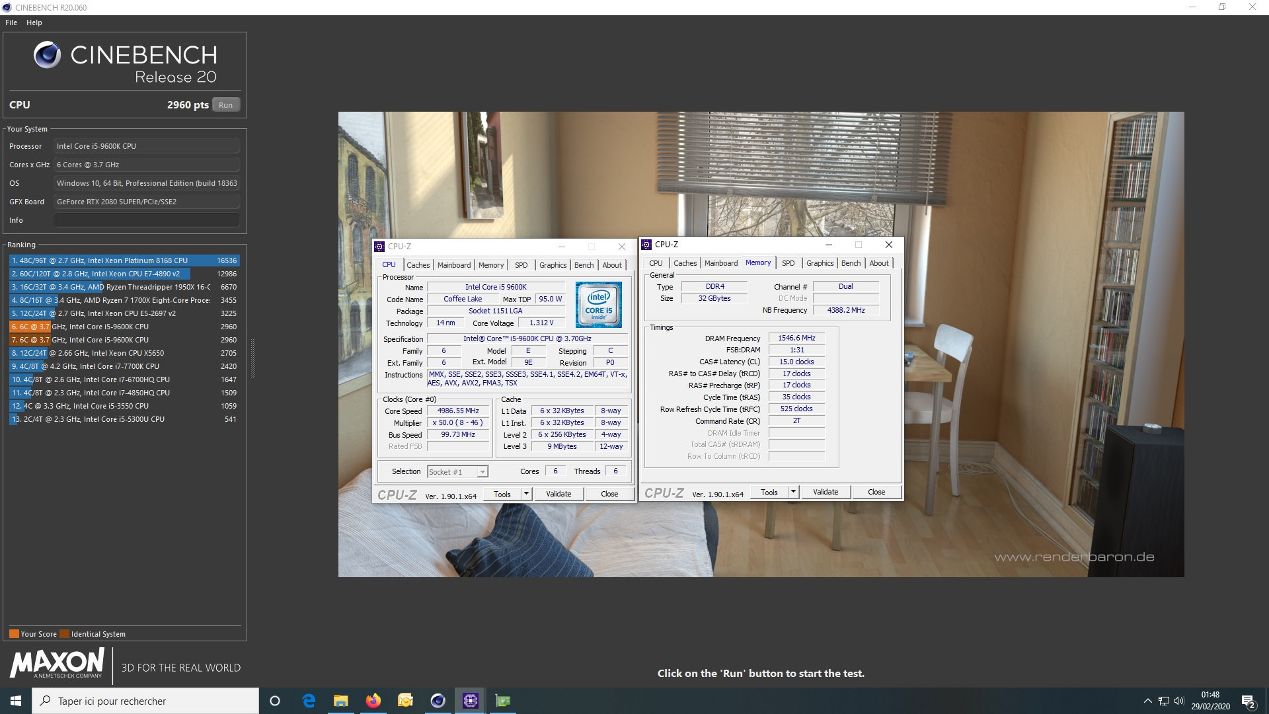This screenshot has height=714, width=1269.
Task: Open the File menu in Cinebench
Action: pyautogui.click(x=11, y=22)
